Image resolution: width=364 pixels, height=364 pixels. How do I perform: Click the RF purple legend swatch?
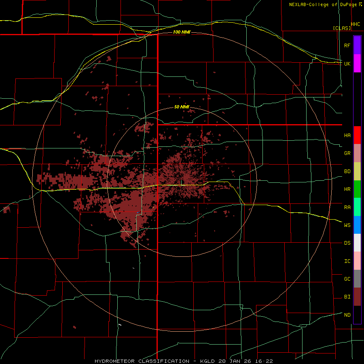[357, 45]
